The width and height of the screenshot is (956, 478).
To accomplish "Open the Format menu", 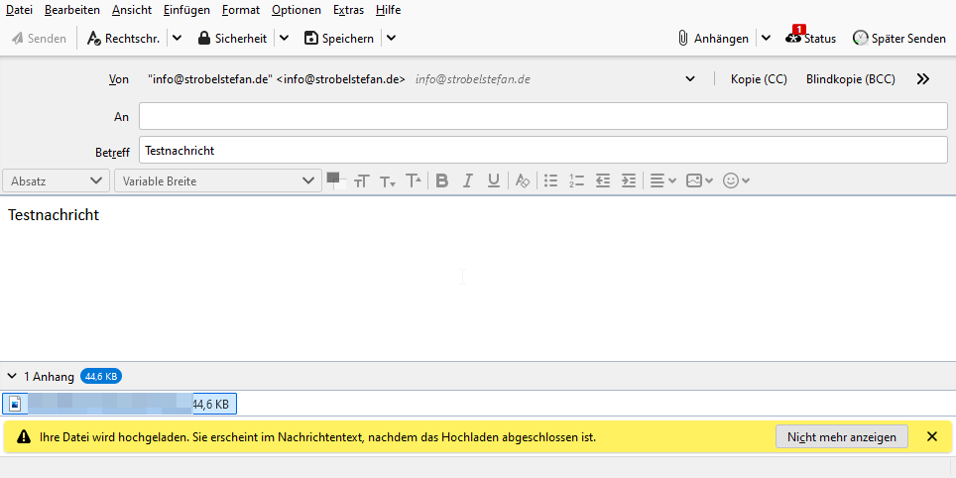I will click(x=241, y=10).
